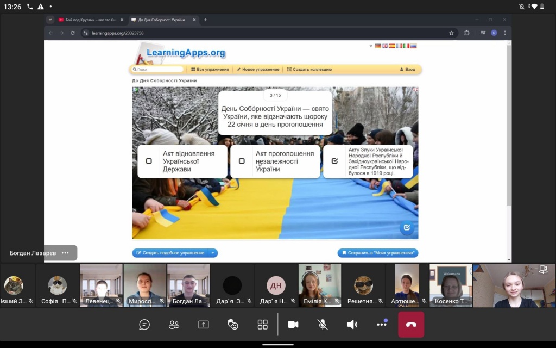This screenshot has height=348, width=556.
Task: Unmute the microphone in the call bar
Action: pos(323,325)
